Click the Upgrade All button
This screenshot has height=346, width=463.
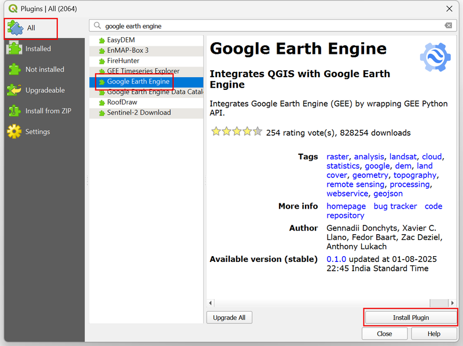point(229,318)
